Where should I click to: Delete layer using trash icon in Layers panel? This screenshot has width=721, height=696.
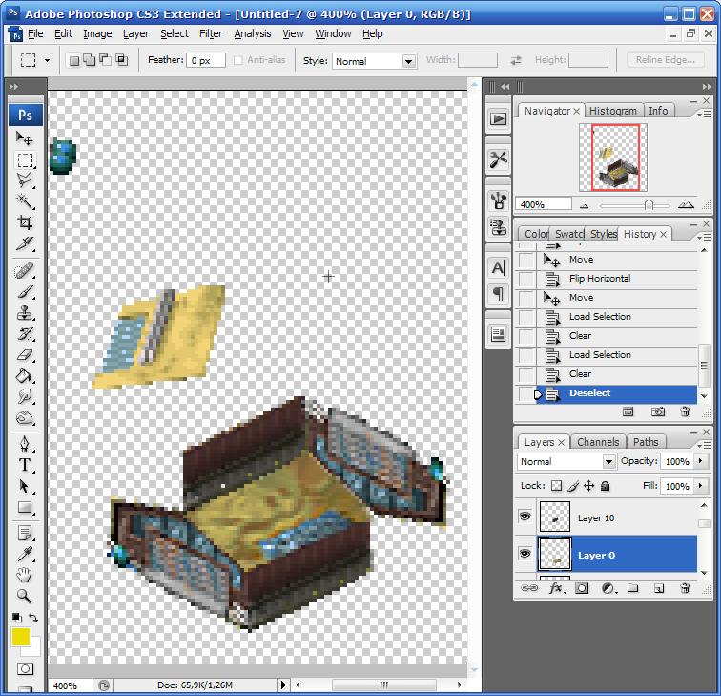685,588
